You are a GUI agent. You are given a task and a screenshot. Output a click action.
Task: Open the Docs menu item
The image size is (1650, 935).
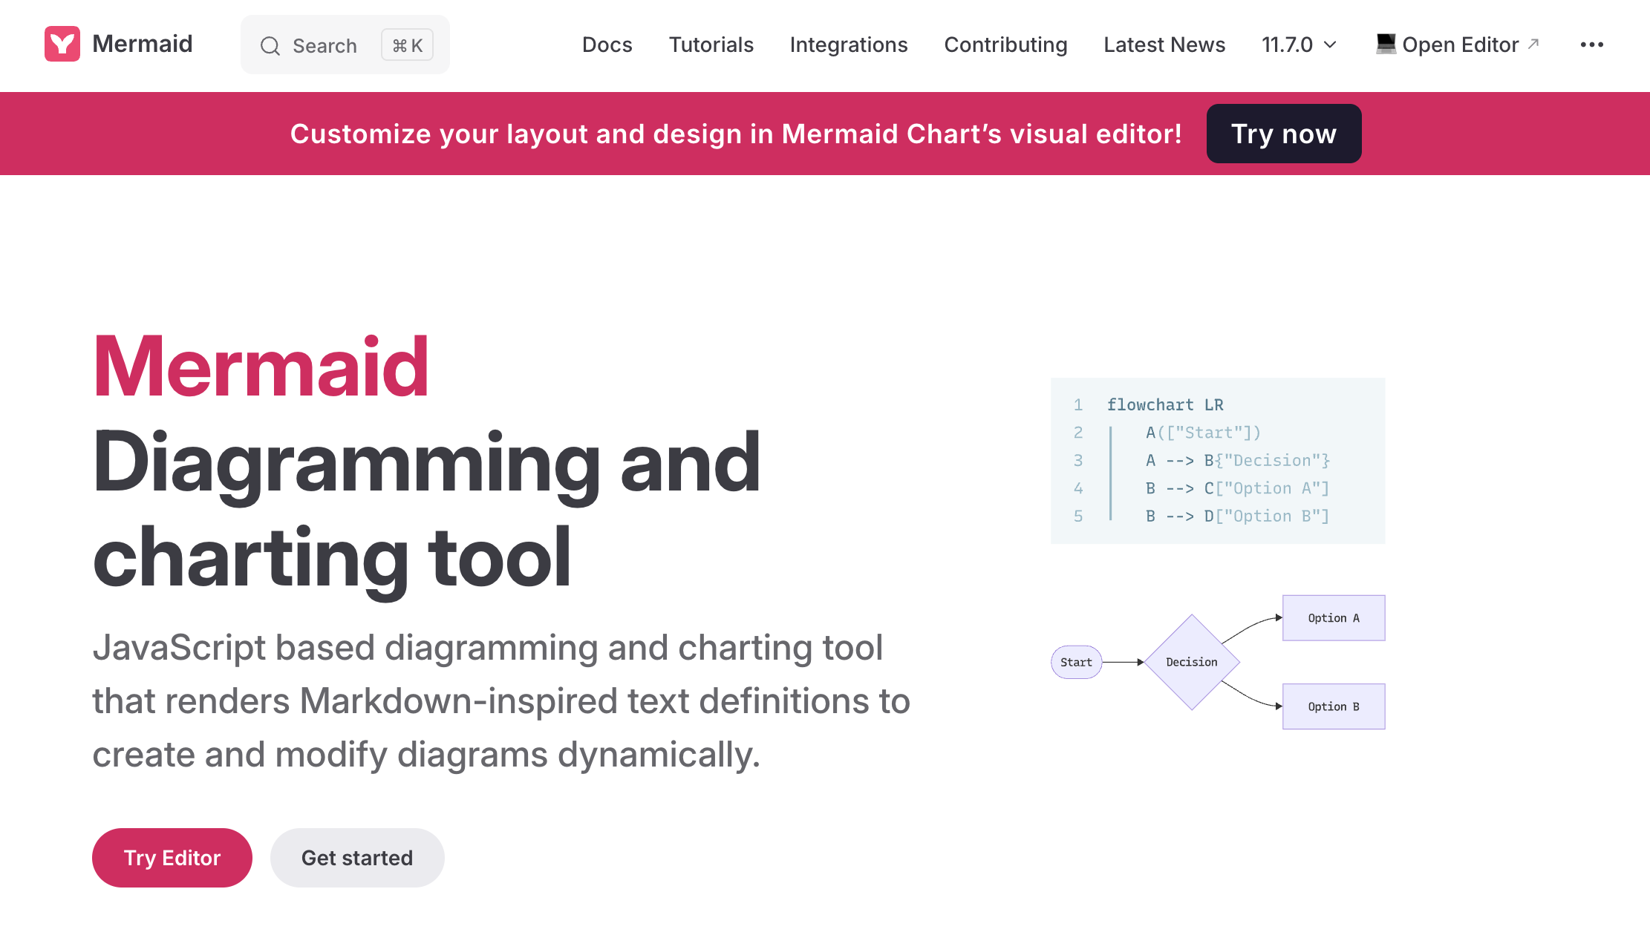click(x=607, y=45)
